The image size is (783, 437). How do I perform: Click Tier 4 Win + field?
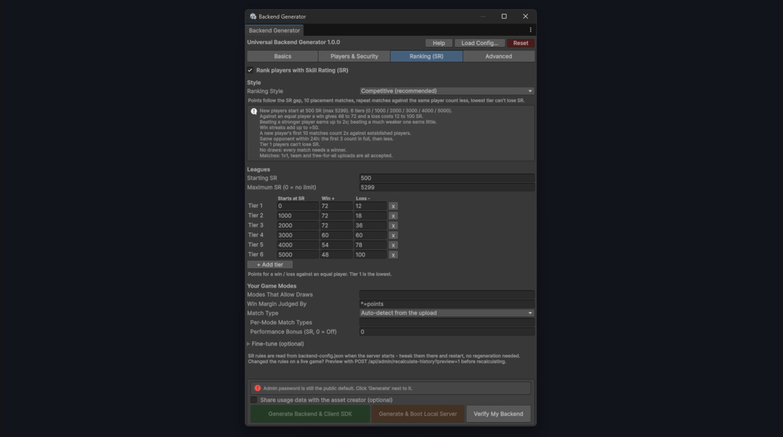click(x=336, y=235)
